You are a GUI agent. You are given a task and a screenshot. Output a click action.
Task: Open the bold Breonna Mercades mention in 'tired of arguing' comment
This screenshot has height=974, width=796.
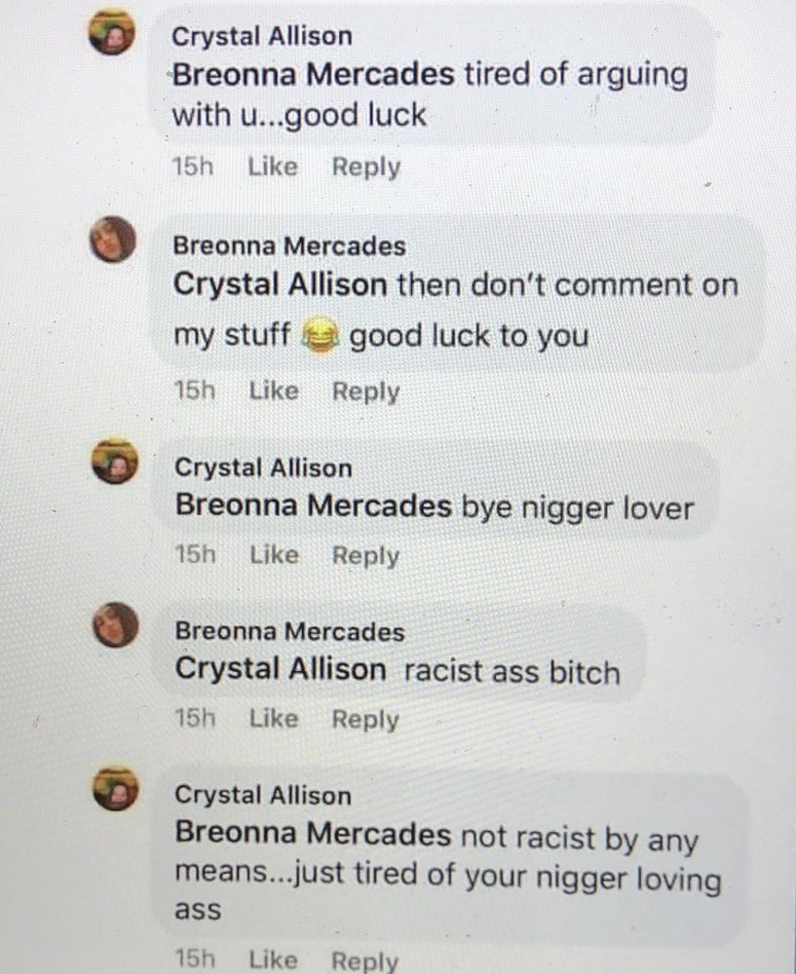(313, 75)
